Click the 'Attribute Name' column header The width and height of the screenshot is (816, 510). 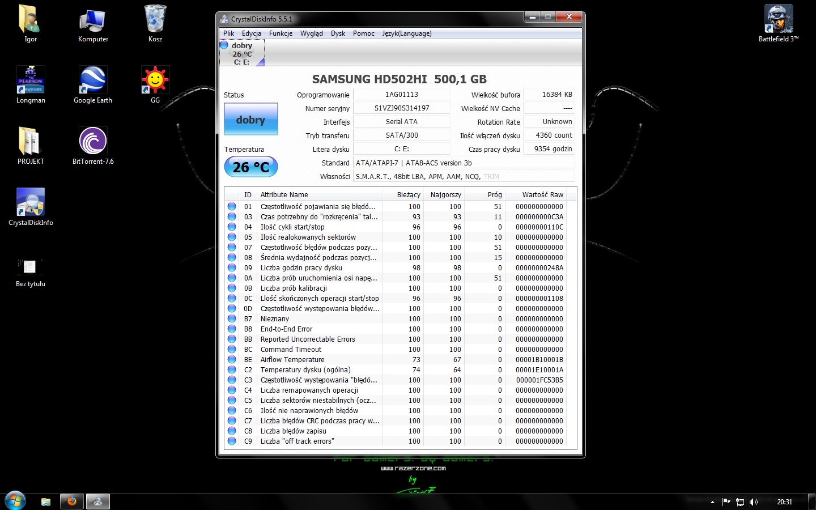[319, 194]
